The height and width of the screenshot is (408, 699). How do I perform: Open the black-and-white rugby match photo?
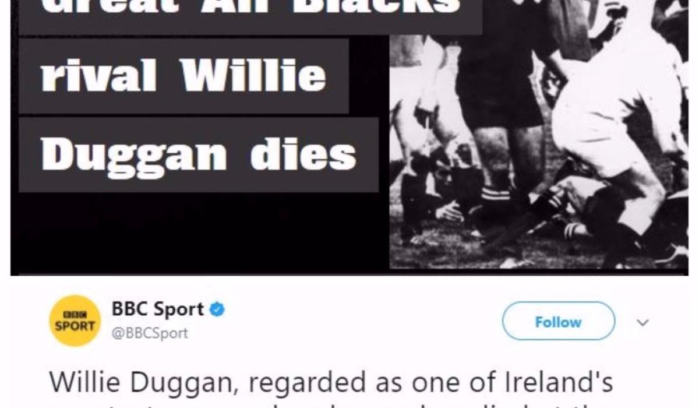(539, 134)
